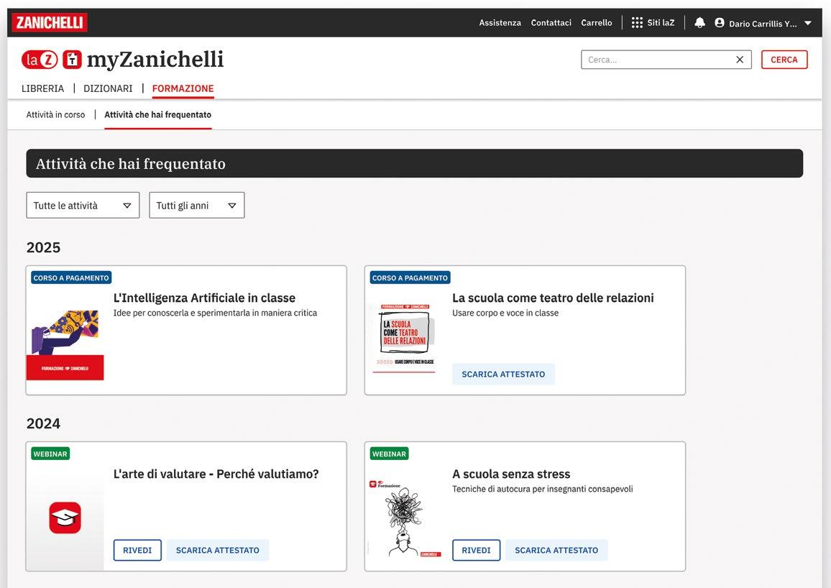Click the 2025 year heading
Image resolution: width=831 pixels, height=588 pixels.
click(43, 247)
